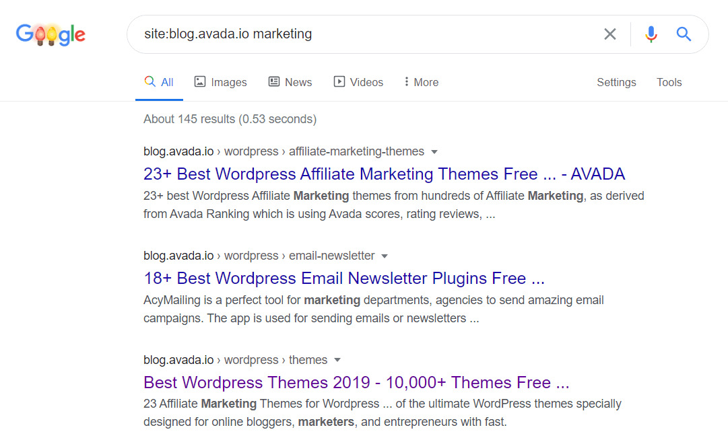Expand dropdown arrow beside affiliate-marketing-themes result
728x440 pixels.
pyautogui.click(x=434, y=152)
